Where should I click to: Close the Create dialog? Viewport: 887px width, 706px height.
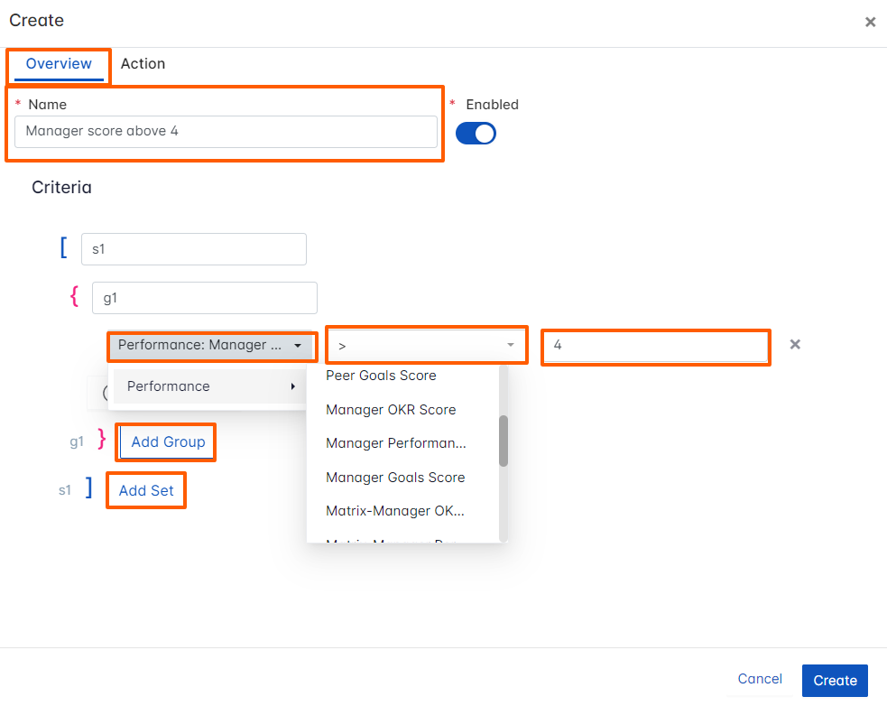click(870, 22)
